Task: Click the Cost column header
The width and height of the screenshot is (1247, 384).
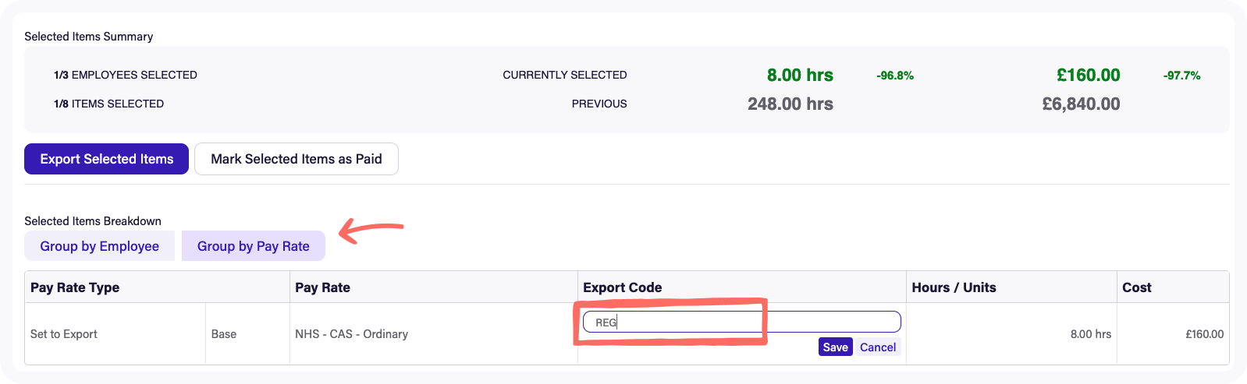Action: pyautogui.click(x=1136, y=287)
